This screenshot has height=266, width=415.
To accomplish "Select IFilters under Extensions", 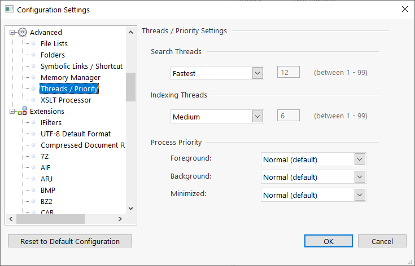I will tap(51, 122).
